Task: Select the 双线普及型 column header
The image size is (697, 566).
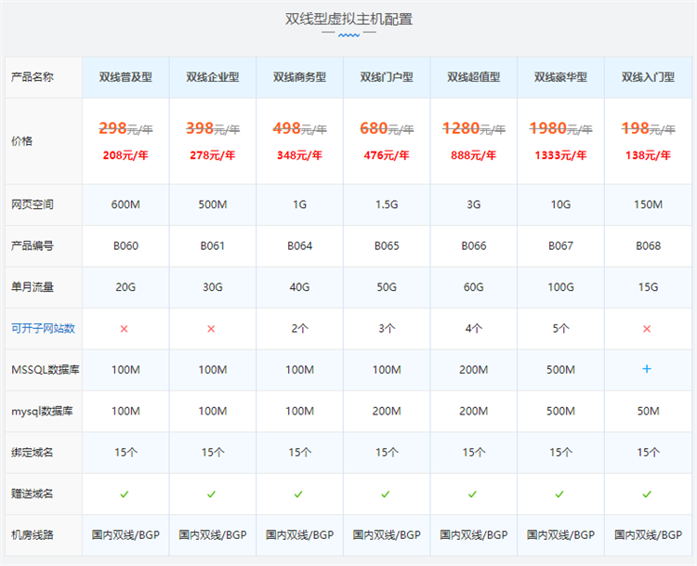Action: [125, 77]
